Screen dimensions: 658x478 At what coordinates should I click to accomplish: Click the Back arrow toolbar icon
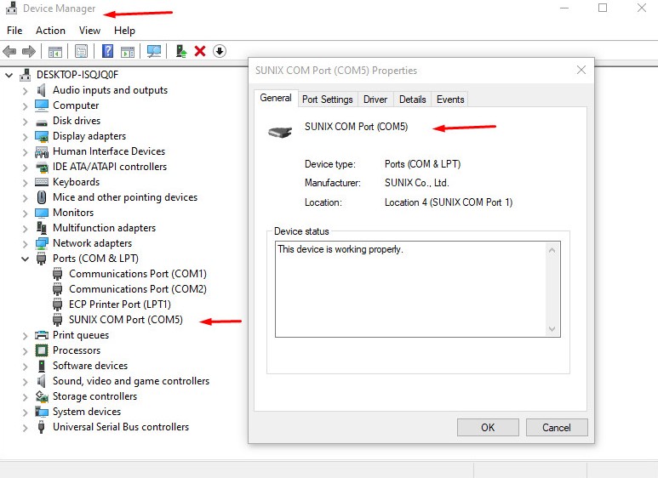10,51
